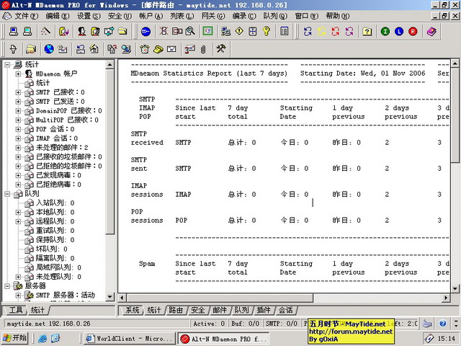Click the crossed tools icon in second toolbar
Screen dimensions: 461x346
click(220, 49)
